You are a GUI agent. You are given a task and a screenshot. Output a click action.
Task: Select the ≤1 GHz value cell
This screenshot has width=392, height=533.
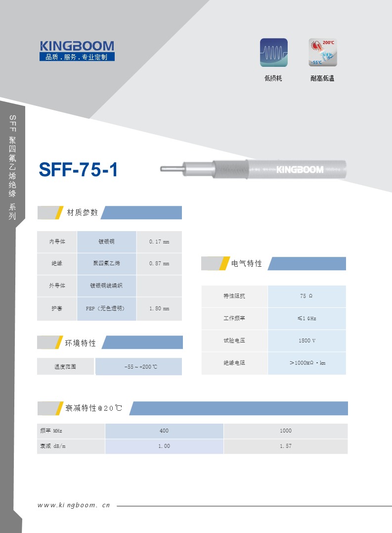pyautogui.click(x=307, y=319)
